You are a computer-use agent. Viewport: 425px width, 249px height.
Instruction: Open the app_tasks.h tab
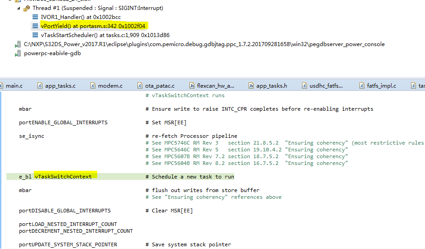click(x=271, y=86)
